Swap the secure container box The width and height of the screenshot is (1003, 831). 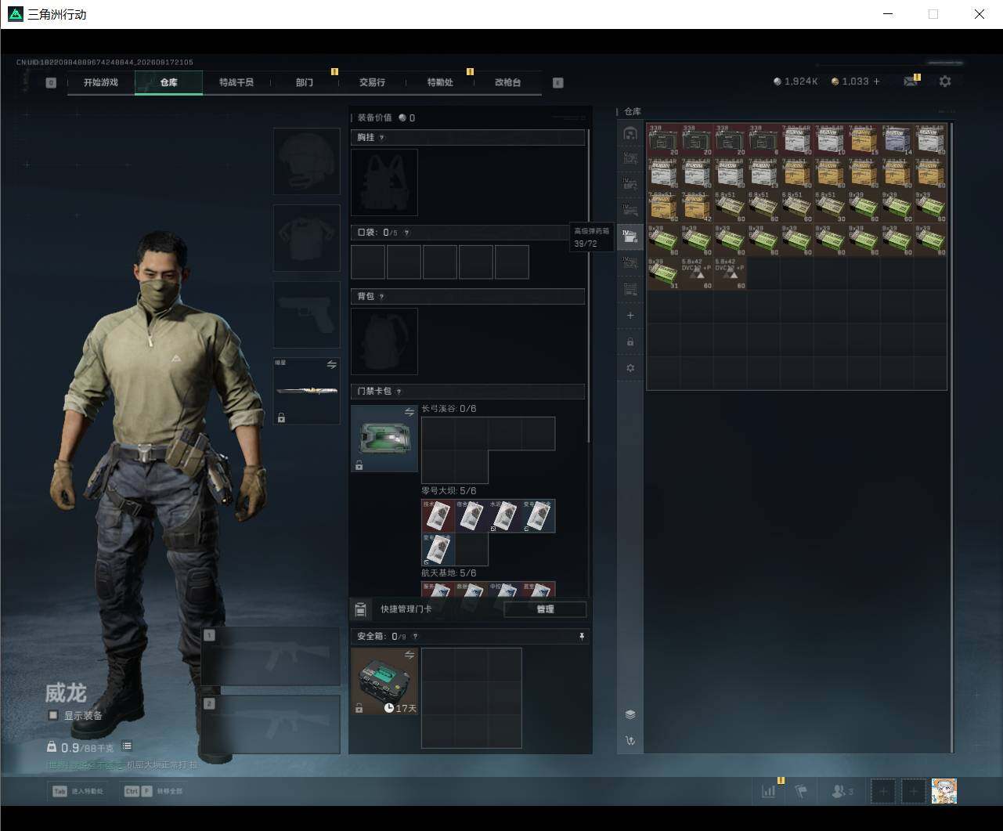[x=409, y=655]
